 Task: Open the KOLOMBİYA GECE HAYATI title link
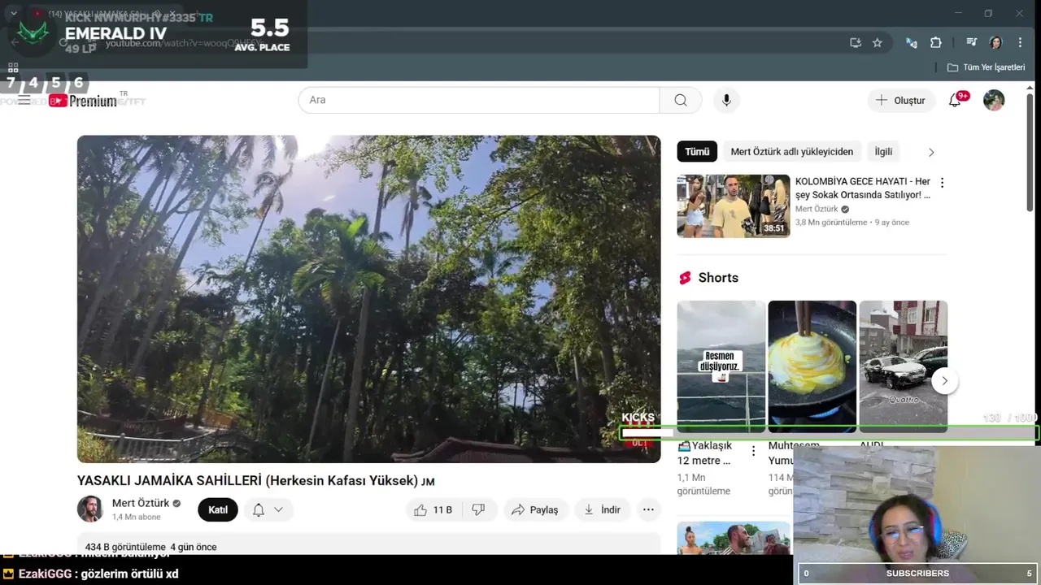pos(863,188)
